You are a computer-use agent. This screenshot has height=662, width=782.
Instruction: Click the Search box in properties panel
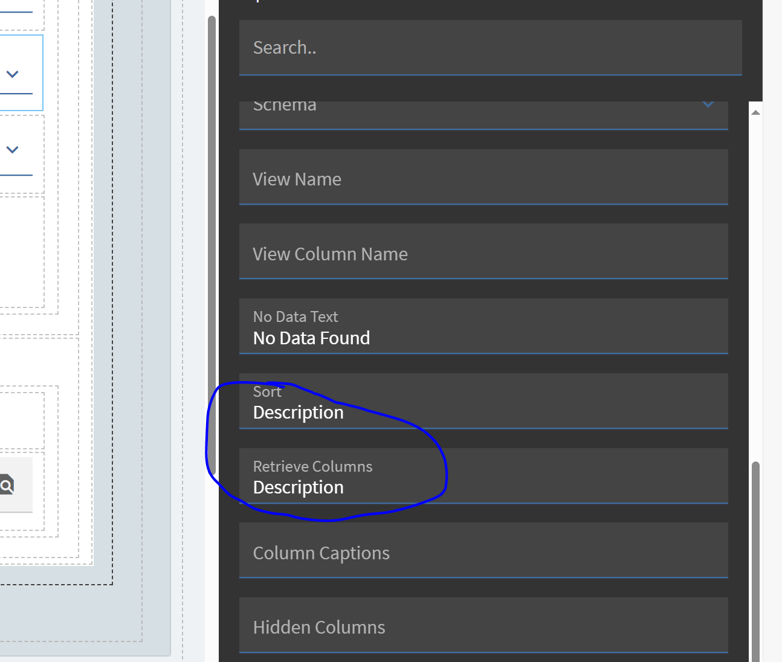coord(490,48)
